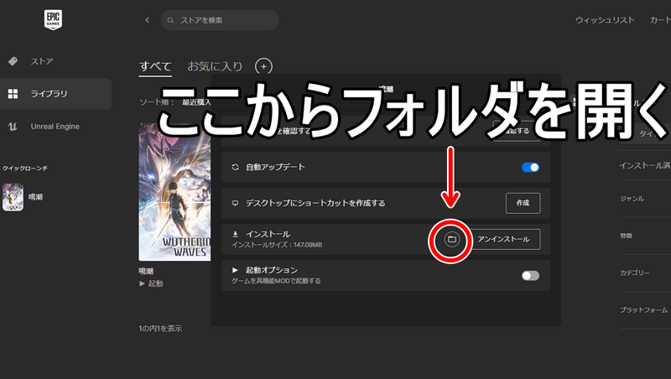Viewport: 671px width, 379px height.
Task: Click the back arrow beside search
Action: pyautogui.click(x=148, y=20)
